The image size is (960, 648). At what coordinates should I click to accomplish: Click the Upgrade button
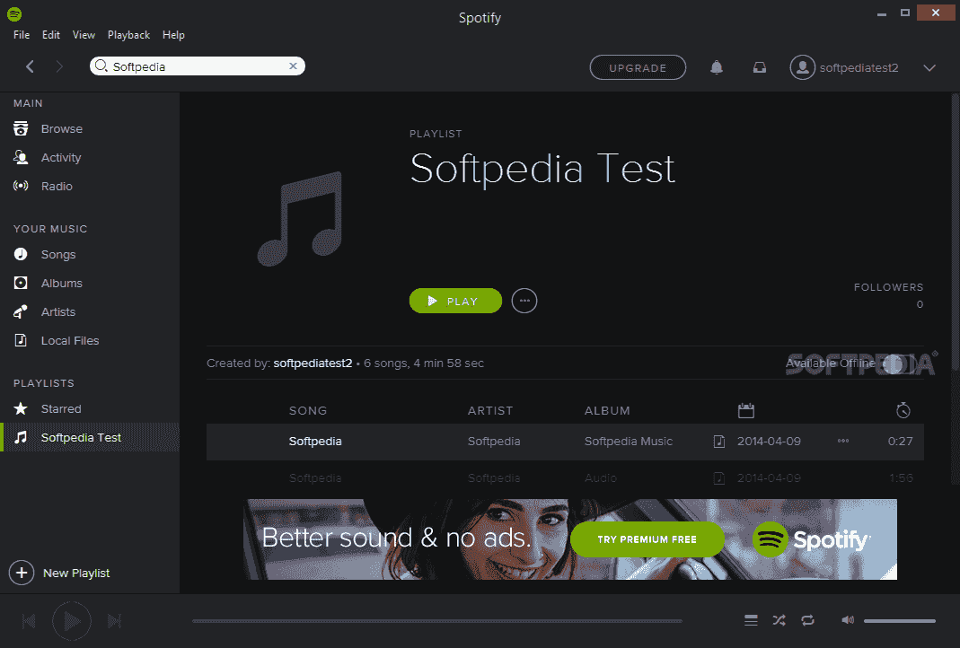(x=638, y=67)
